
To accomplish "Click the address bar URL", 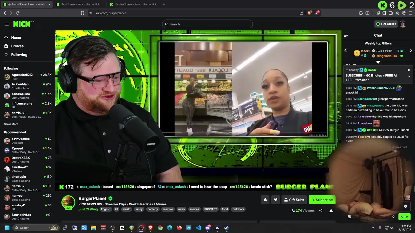I will pyautogui.click(x=111, y=13).
